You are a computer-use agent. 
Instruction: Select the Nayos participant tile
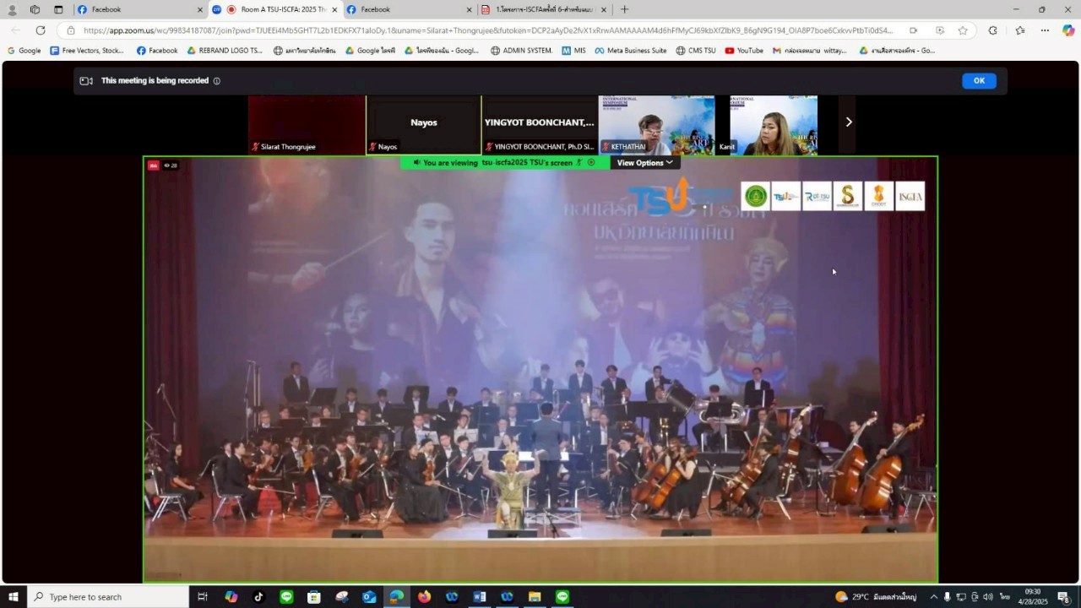pyautogui.click(x=423, y=125)
